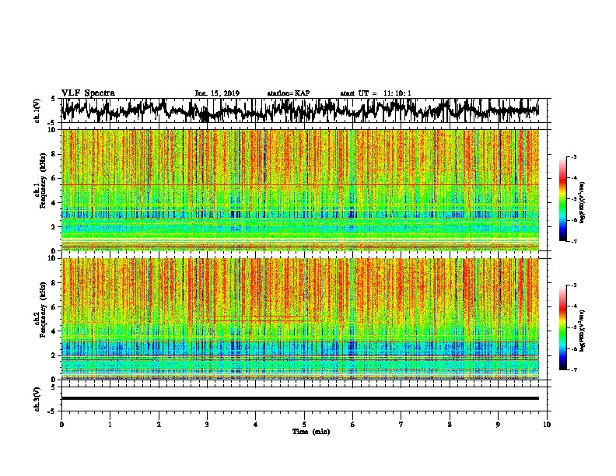The height and width of the screenshot is (476, 616).
Task: Select the "Time (min)" axis label
Action: coord(311,432)
